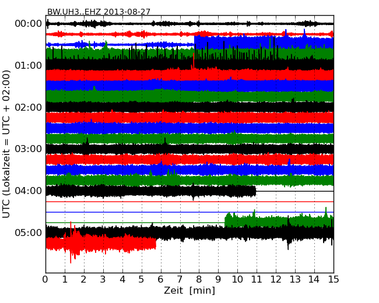This screenshot has height=303, width=379.
Task: Click the Zeit [min] x-axis label
Action: tap(189, 291)
